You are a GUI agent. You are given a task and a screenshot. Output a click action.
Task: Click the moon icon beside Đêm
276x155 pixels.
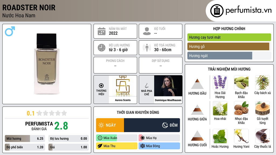tap(165, 125)
